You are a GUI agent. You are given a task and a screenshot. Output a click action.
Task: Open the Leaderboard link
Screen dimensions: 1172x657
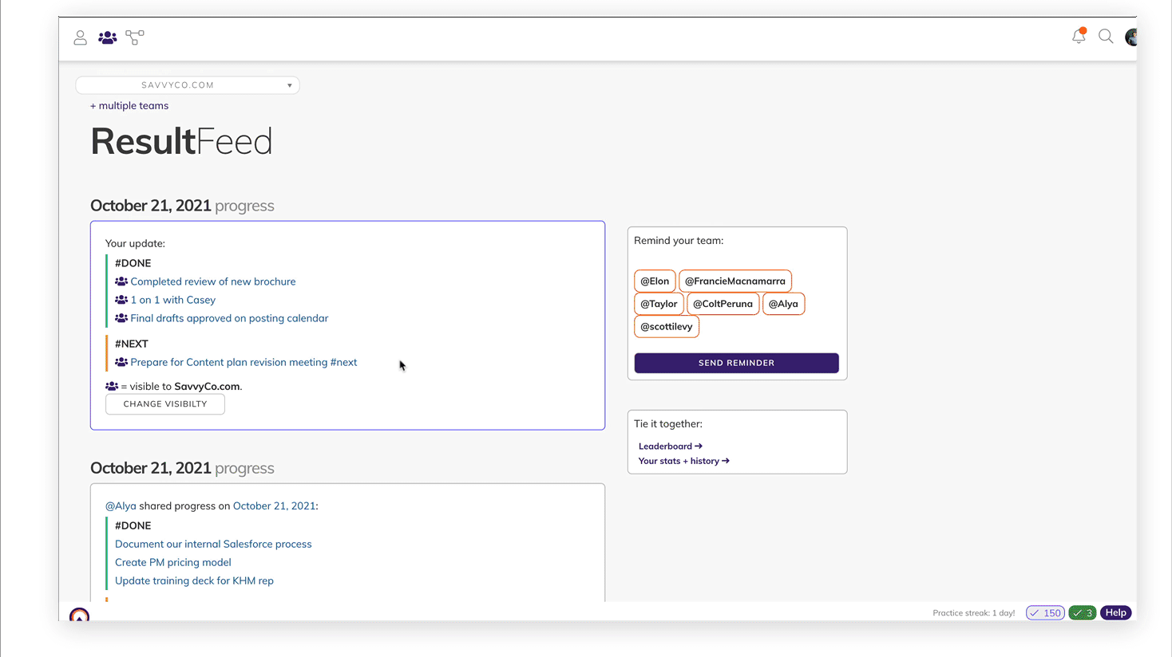tap(671, 447)
